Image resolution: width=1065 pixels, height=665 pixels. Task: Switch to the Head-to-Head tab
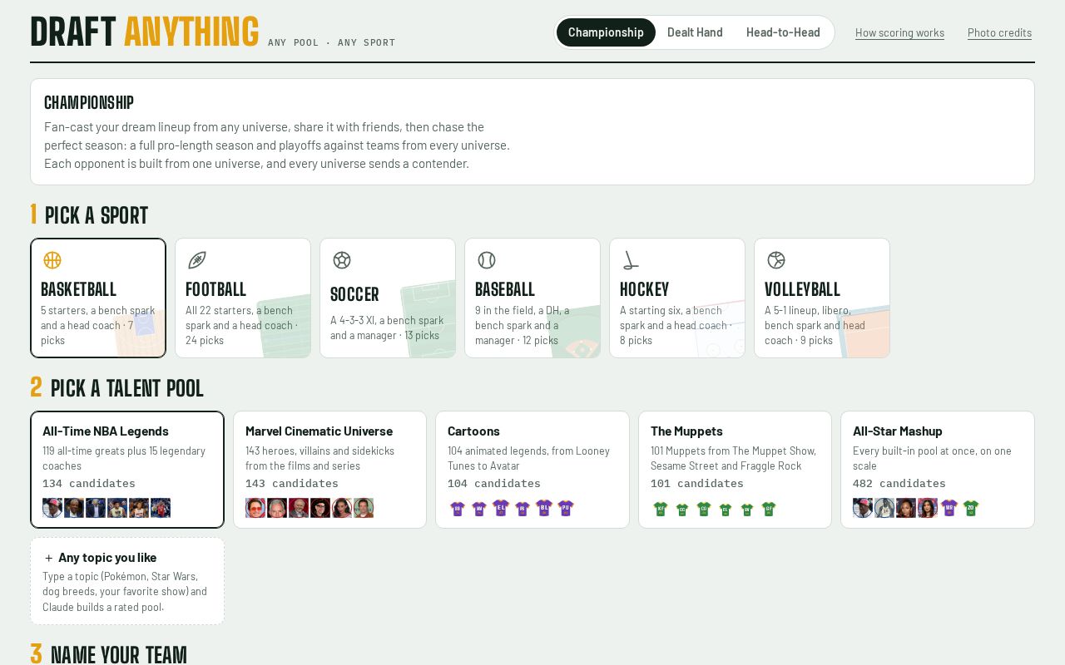point(783,32)
